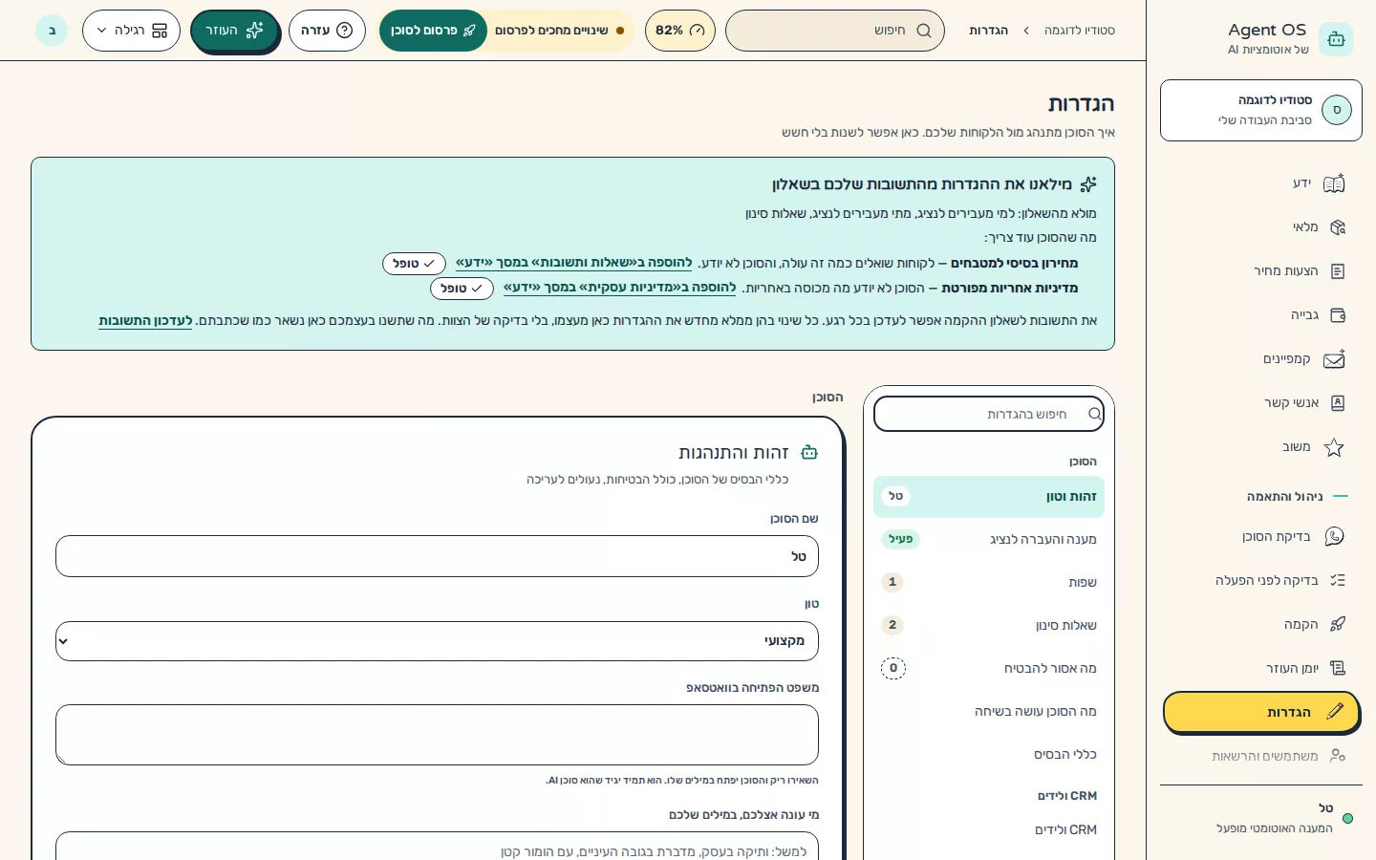Open the מלאי inventory boxes icon

click(x=1338, y=227)
